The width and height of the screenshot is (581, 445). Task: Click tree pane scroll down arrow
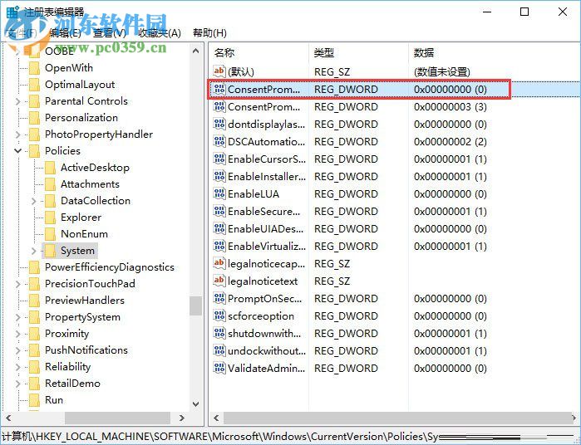point(196,404)
